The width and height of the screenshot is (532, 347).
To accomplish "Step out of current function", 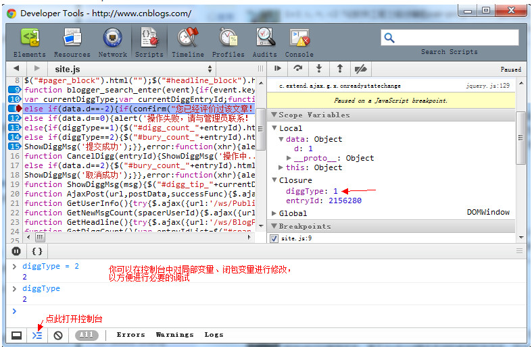I will (x=339, y=68).
